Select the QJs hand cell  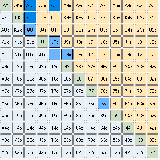pos(42,30)
